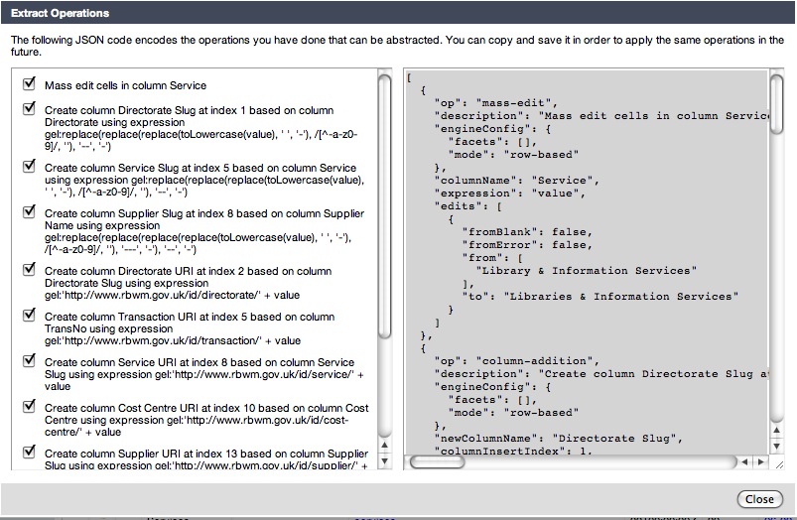
Task: Click JSON text "Library & Information Services"
Action: 586,271
